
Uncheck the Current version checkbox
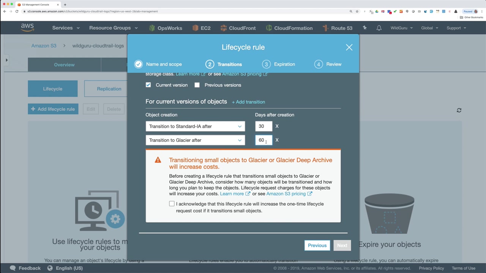point(148,85)
